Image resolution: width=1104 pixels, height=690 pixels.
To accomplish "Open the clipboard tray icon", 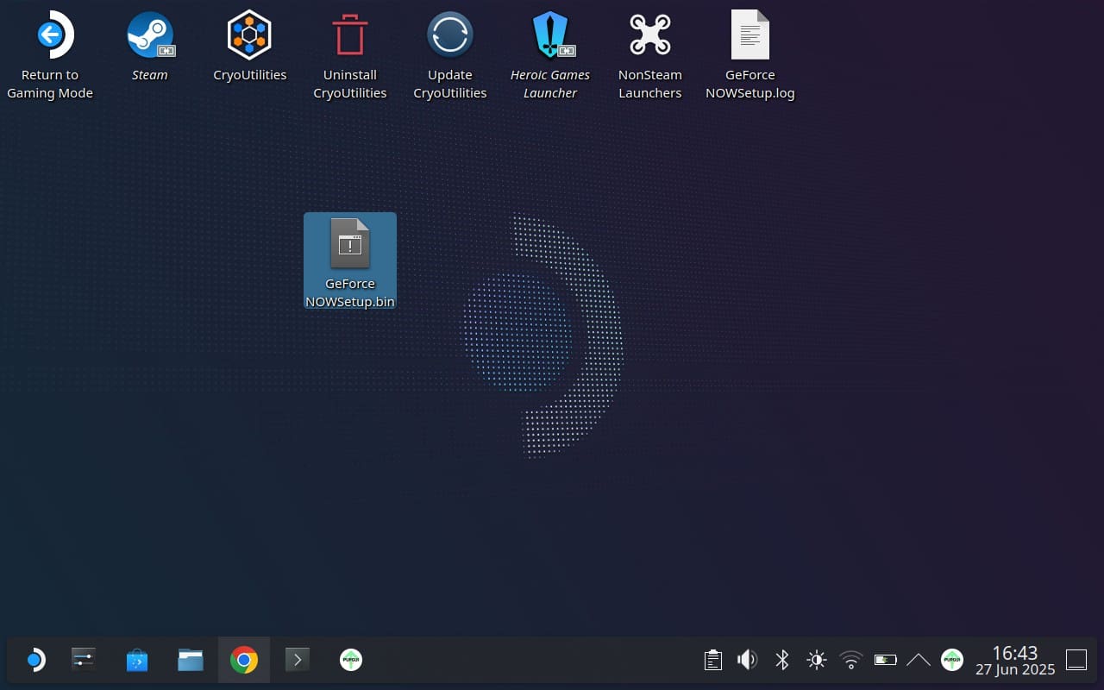I will (712, 661).
